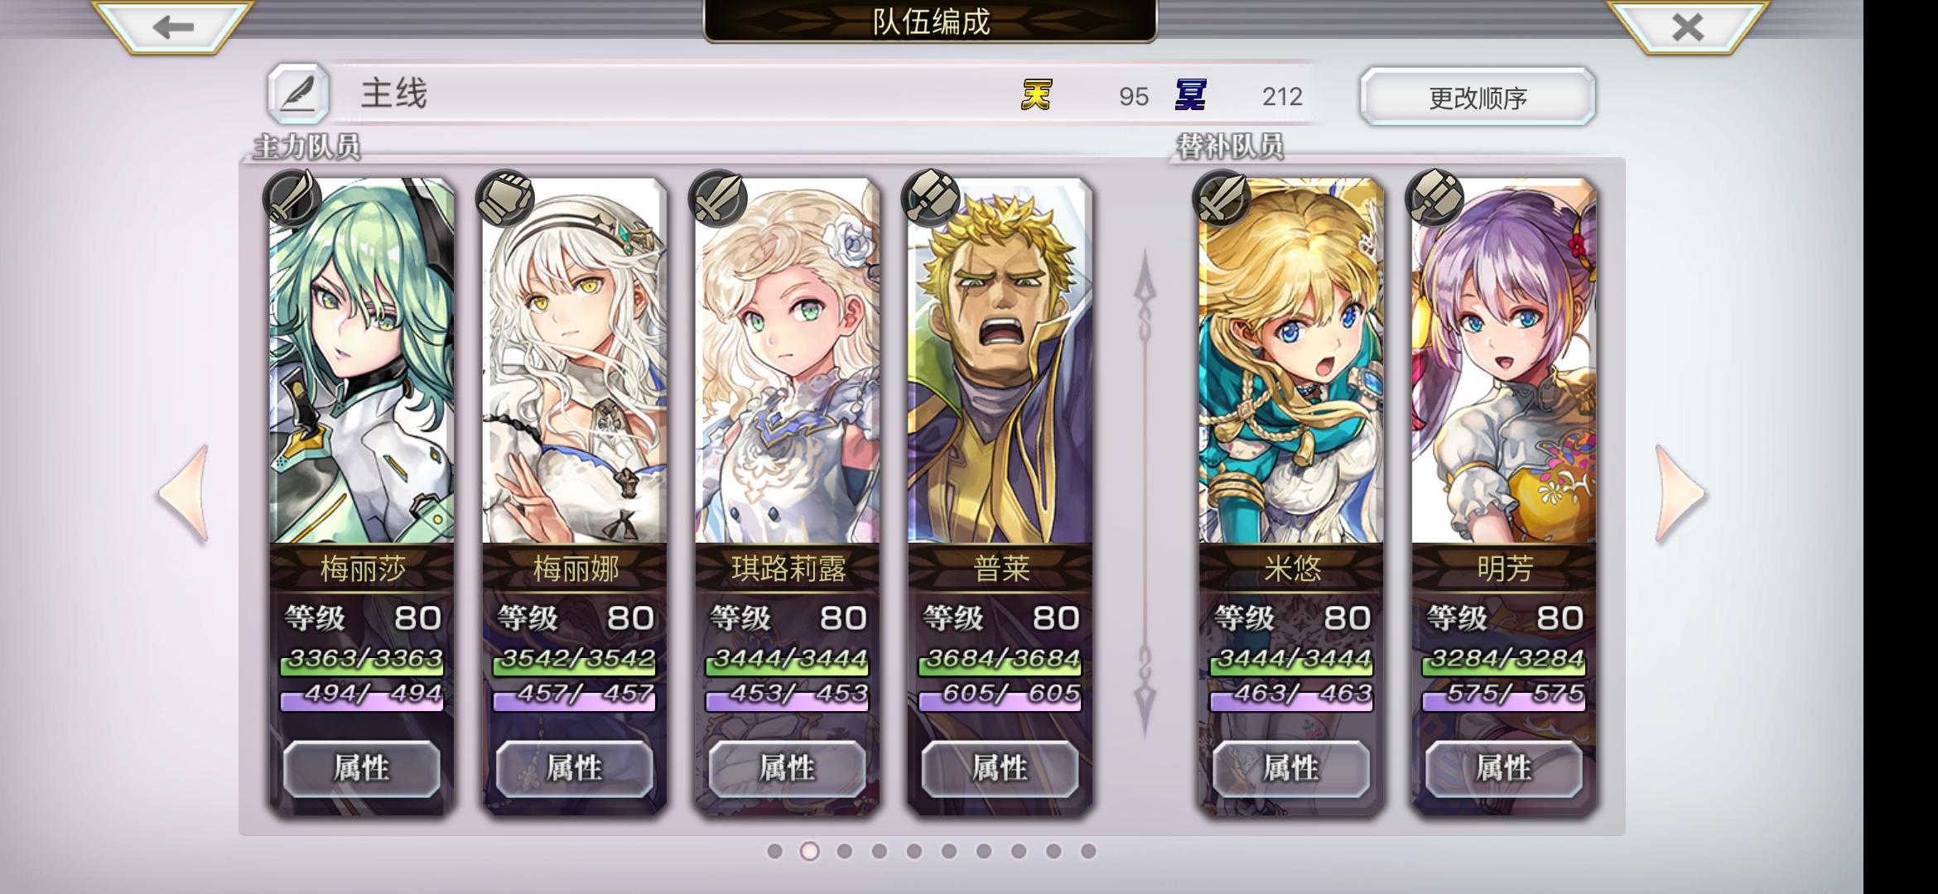Tap fist class icon on 梅丽娜 card
The width and height of the screenshot is (1938, 894).
(x=505, y=199)
